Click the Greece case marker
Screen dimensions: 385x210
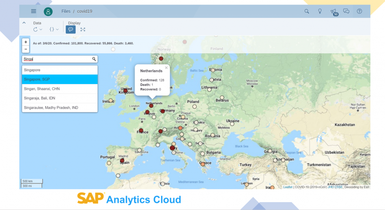[203, 164]
